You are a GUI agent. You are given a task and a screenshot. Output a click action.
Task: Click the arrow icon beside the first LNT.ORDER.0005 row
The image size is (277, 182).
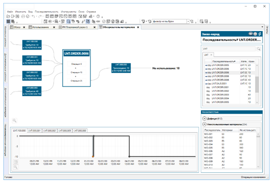pos(206,65)
